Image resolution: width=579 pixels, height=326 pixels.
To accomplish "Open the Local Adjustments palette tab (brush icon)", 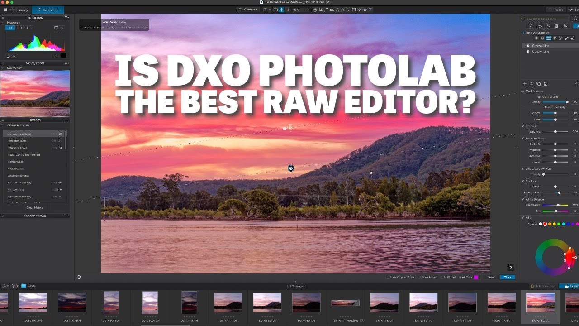I will [x=576, y=26].
